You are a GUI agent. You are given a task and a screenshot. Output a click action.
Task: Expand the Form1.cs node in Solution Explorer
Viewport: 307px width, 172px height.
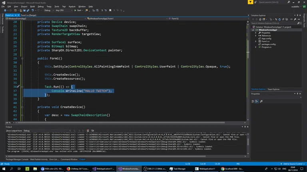point(256,41)
